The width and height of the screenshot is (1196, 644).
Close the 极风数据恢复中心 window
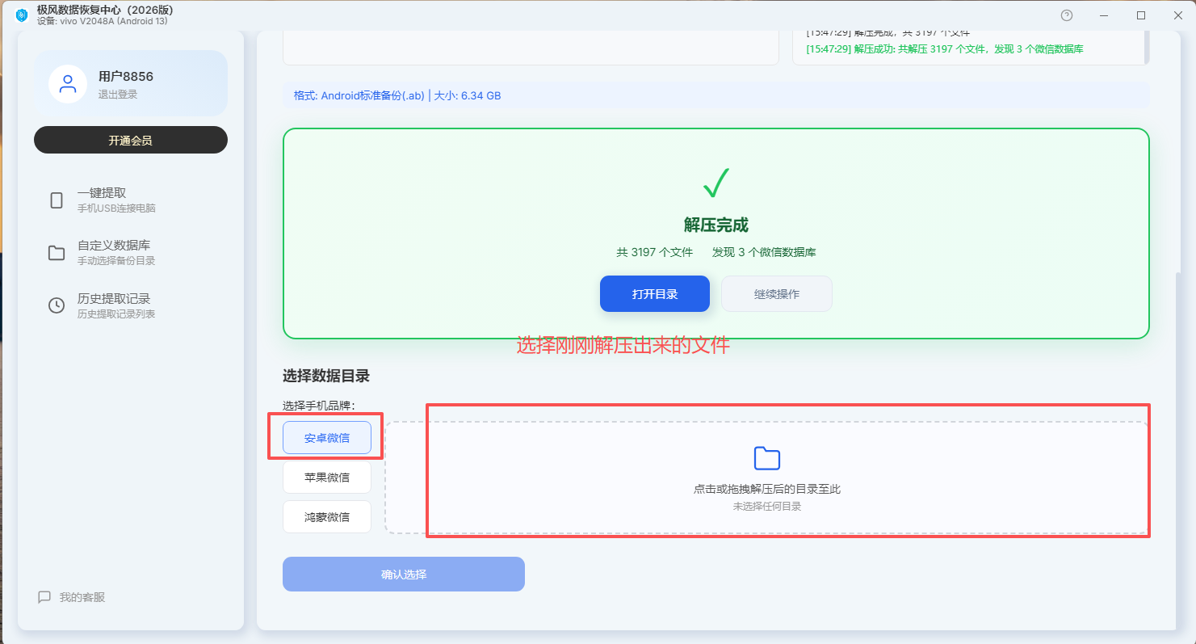1177,15
